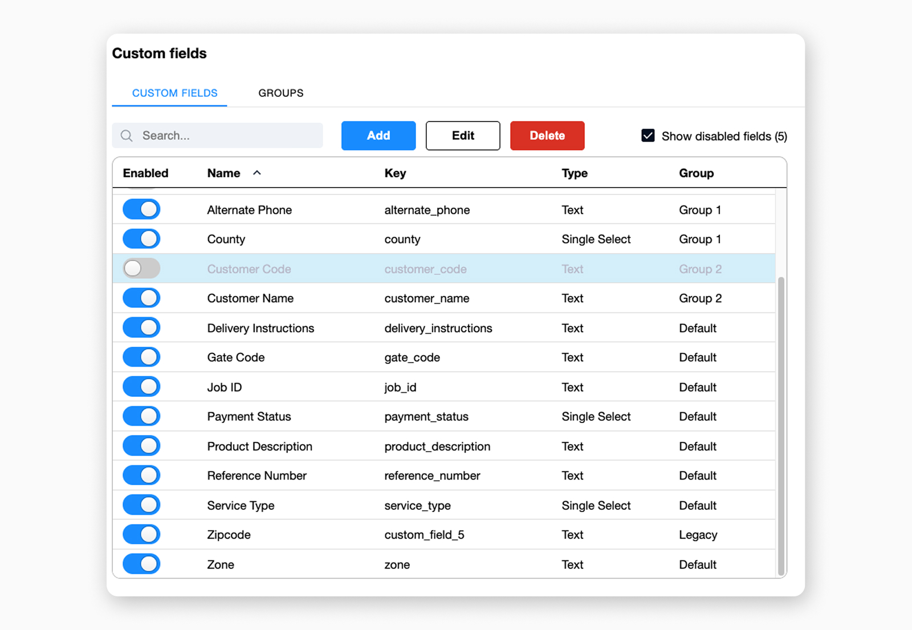The image size is (912, 630).
Task: Turn off the Customer Name toggle
Action: (x=141, y=298)
